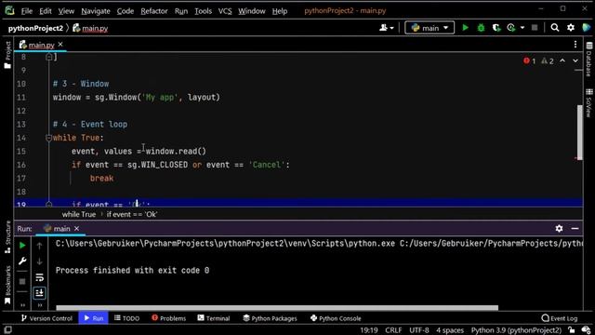Go to next highlighted error arrow
The height and width of the screenshot is (335, 595).
575,60
